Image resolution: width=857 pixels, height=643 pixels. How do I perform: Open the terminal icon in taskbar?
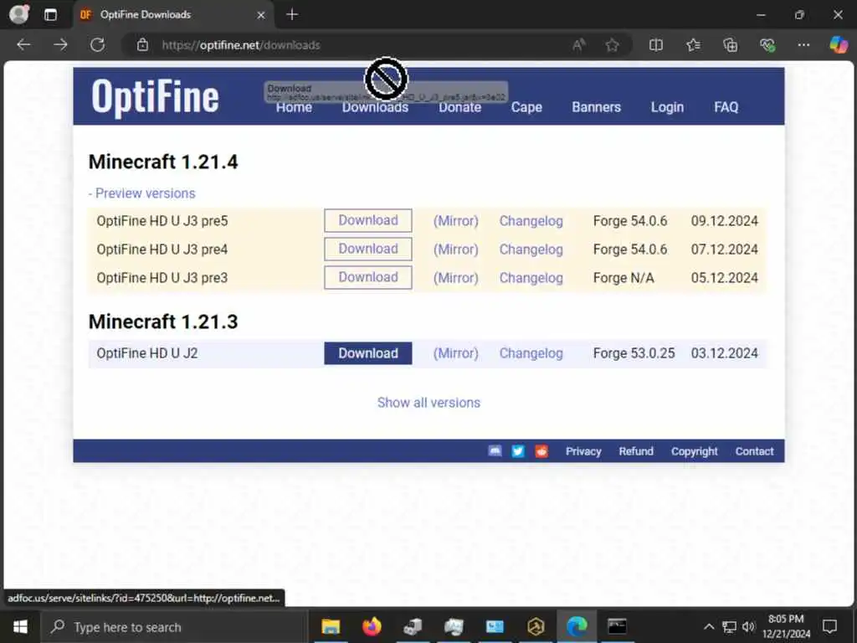coord(617,626)
